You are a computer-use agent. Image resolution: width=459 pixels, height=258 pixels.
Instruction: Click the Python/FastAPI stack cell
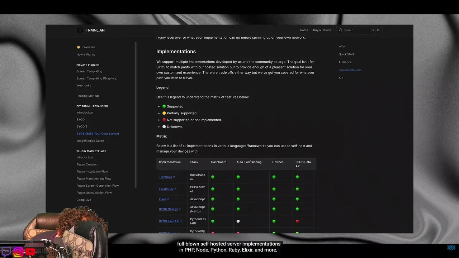pyautogui.click(x=198, y=221)
